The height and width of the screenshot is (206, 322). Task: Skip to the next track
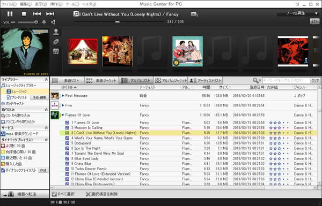[x=50, y=14]
